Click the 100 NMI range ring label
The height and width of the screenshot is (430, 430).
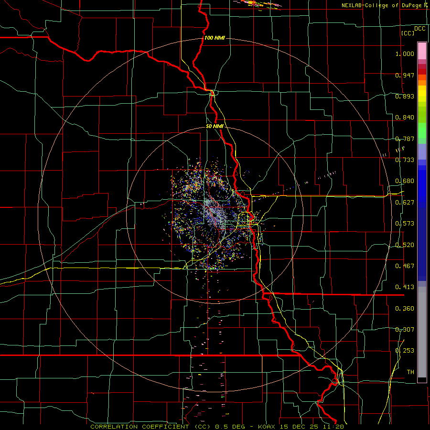(x=215, y=38)
